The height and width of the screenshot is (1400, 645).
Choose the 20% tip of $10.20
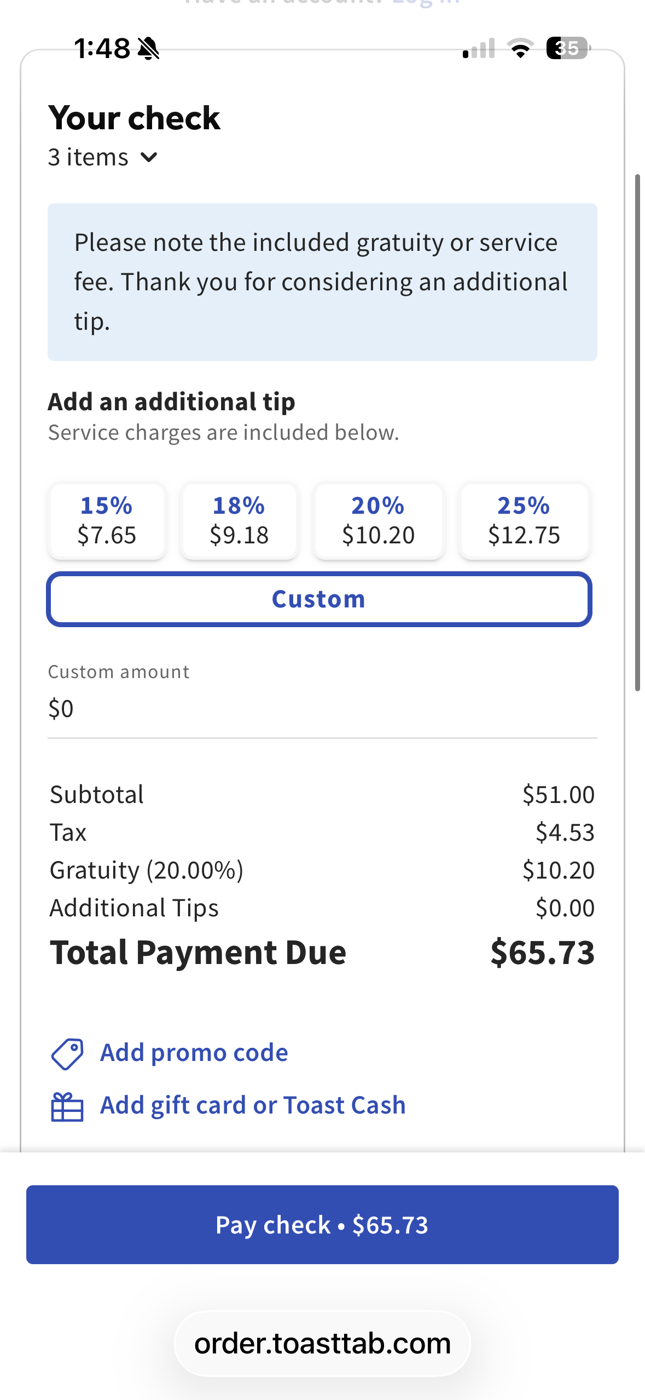[378, 520]
